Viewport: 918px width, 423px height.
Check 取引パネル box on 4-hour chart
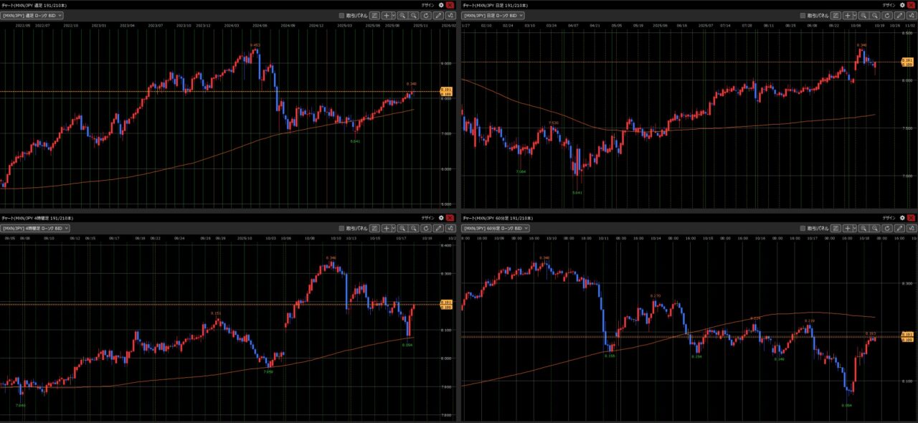(x=342, y=228)
